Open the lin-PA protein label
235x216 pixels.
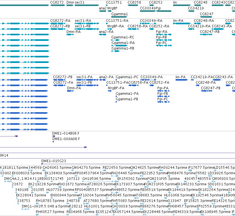coord(181,77)
